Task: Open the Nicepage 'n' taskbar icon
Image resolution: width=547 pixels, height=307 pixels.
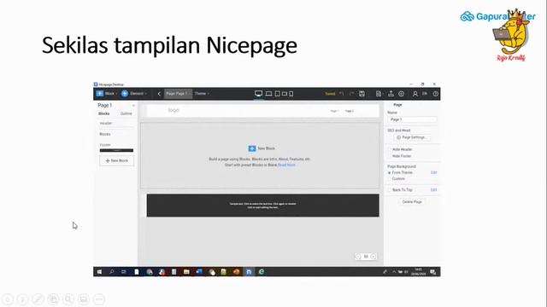Action: coord(249,272)
